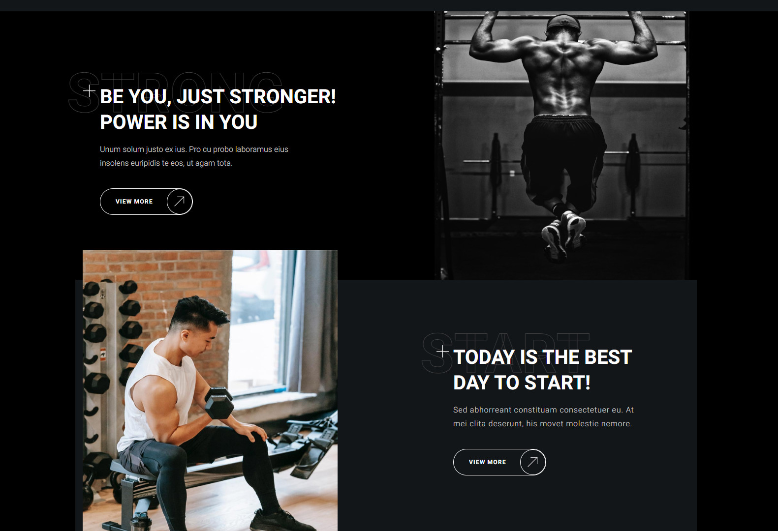Click the paragraph starting 'Unum solum justo'
This screenshot has width=778, height=531.
pyautogui.click(x=194, y=156)
